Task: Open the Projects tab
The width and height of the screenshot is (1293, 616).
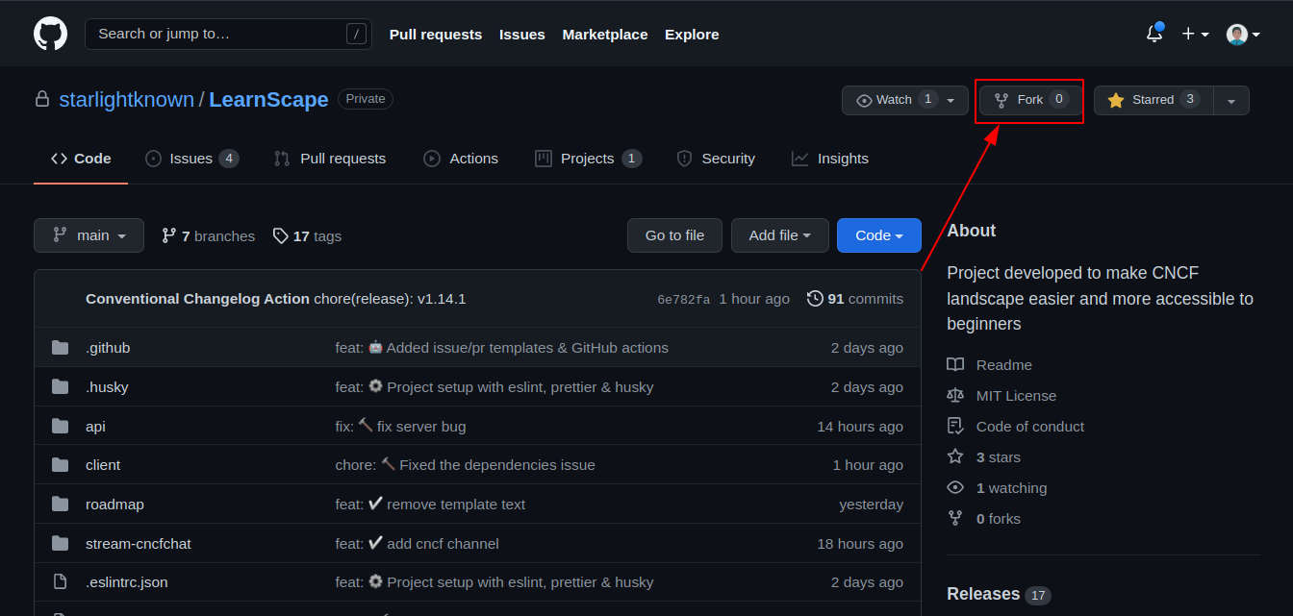Action: point(588,159)
